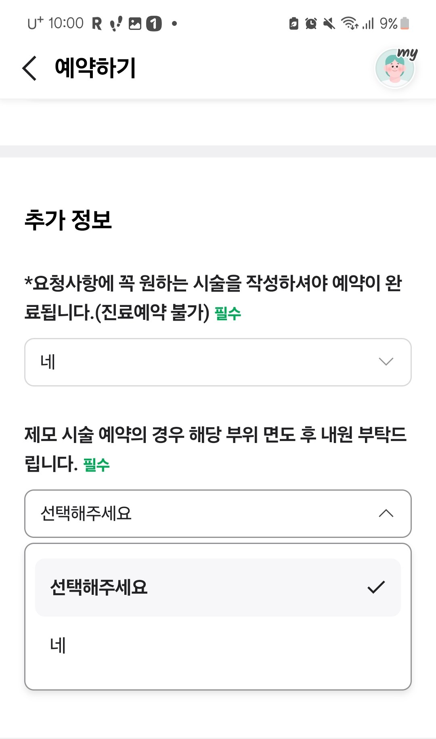Tap the gallery image notification icon
The height and width of the screenshot is (739, 436).
pos(135,24)
